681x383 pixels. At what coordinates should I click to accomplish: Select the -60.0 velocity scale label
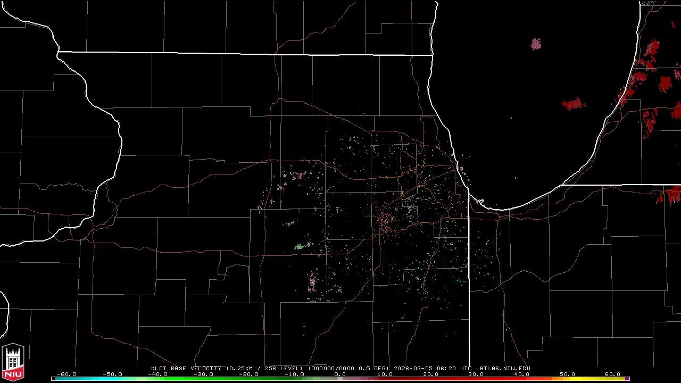(x=66, y=374)
